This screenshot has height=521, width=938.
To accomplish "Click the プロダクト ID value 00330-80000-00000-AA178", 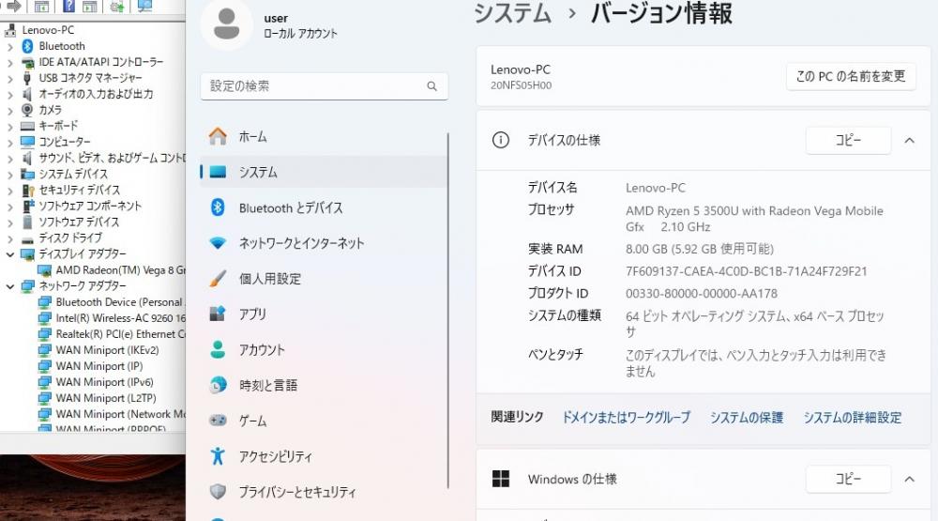I will pyautogui.click(x=702, y=294).
